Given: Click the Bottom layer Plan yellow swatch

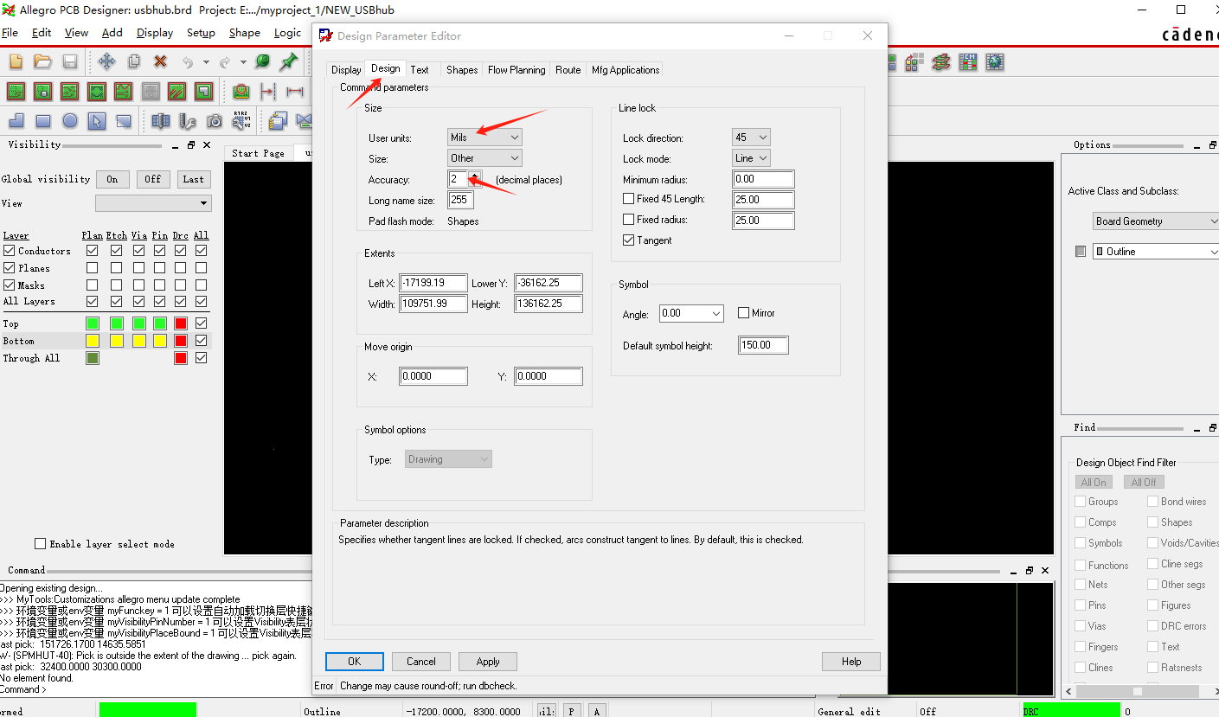Looking at the screenshot, I should pyautogui.click(x=93, y=341).
